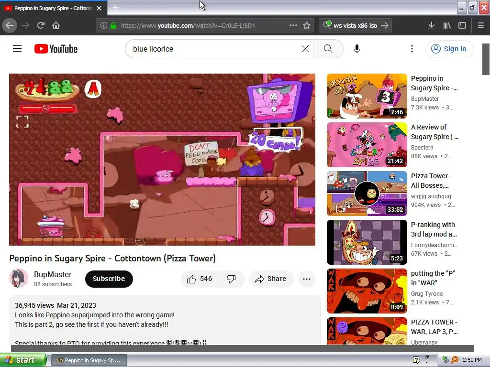The height and width of the screenshot is (367, 490).
Task: Open a new browser tab with plus
Action: [x=115, y=8]
